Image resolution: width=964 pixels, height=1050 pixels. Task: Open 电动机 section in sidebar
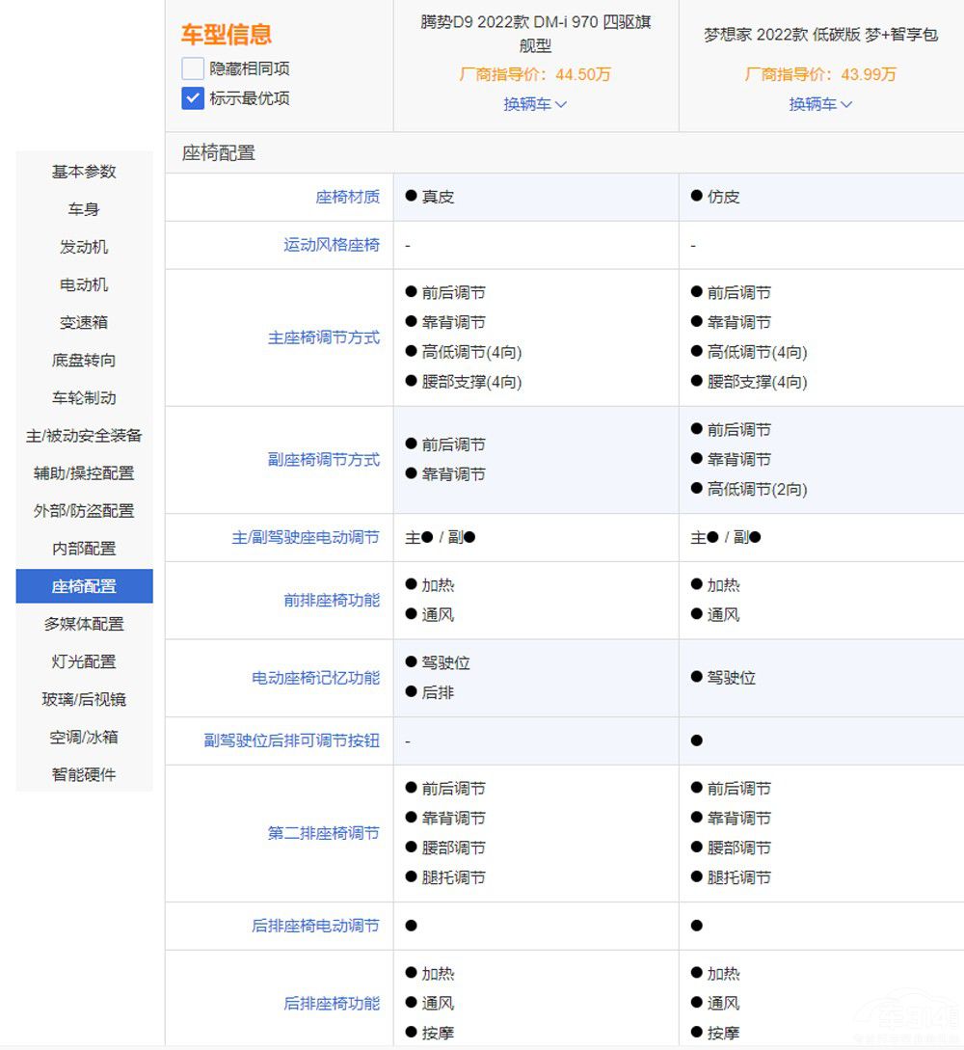pyautogui.click(x=84, y=284)
